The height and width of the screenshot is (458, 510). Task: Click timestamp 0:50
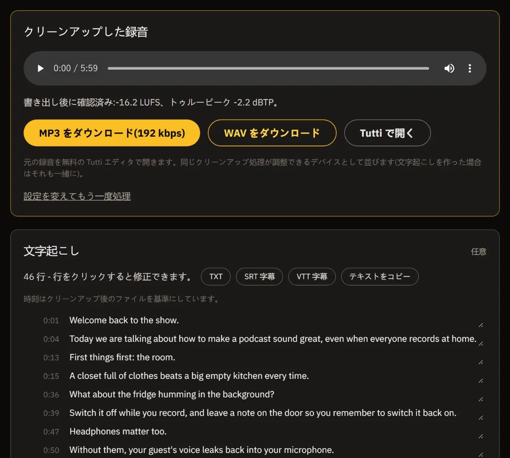(51, 450)
